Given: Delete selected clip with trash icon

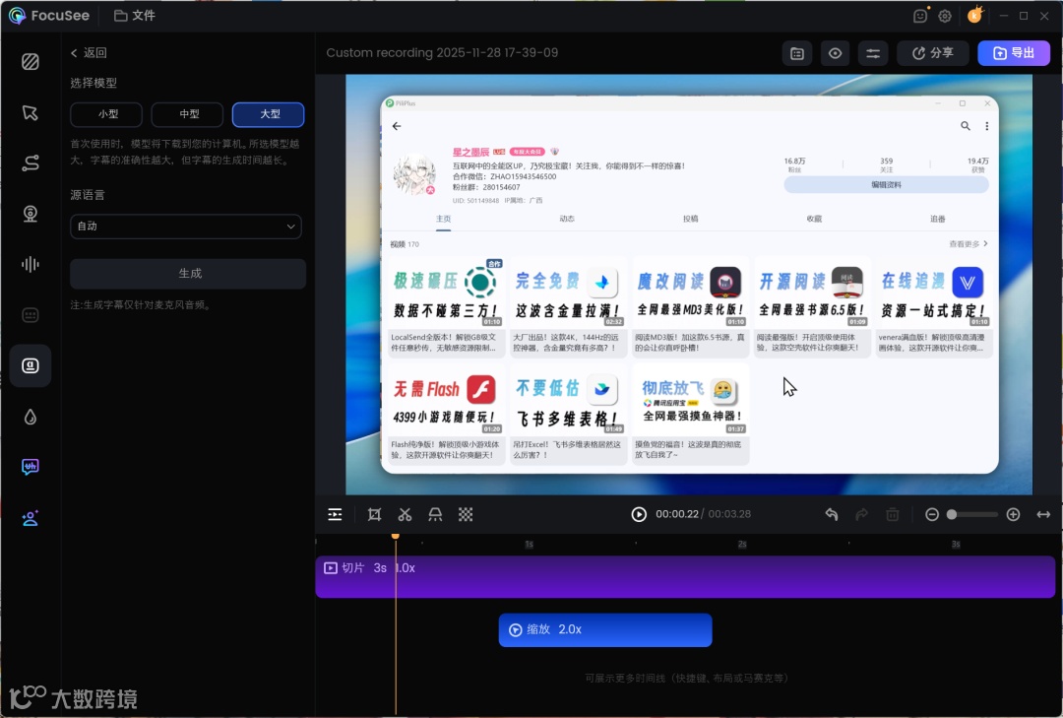Looking at the screenshot, I should [x=893, y=514].
